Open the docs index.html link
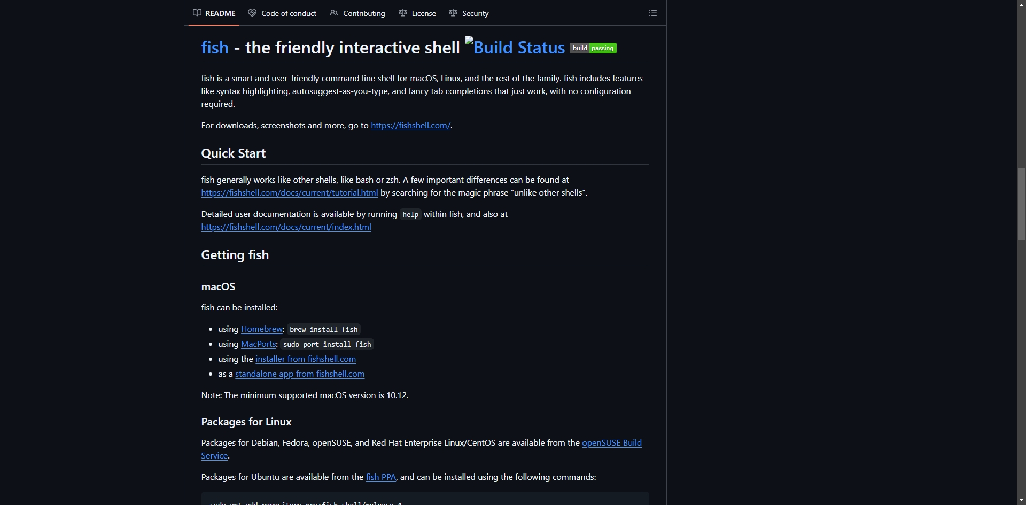1026x505 pixels. pos(286,227)
